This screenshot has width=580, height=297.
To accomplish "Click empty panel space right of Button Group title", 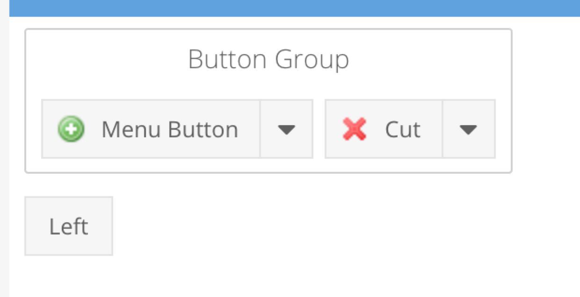I will click(430, 60).
